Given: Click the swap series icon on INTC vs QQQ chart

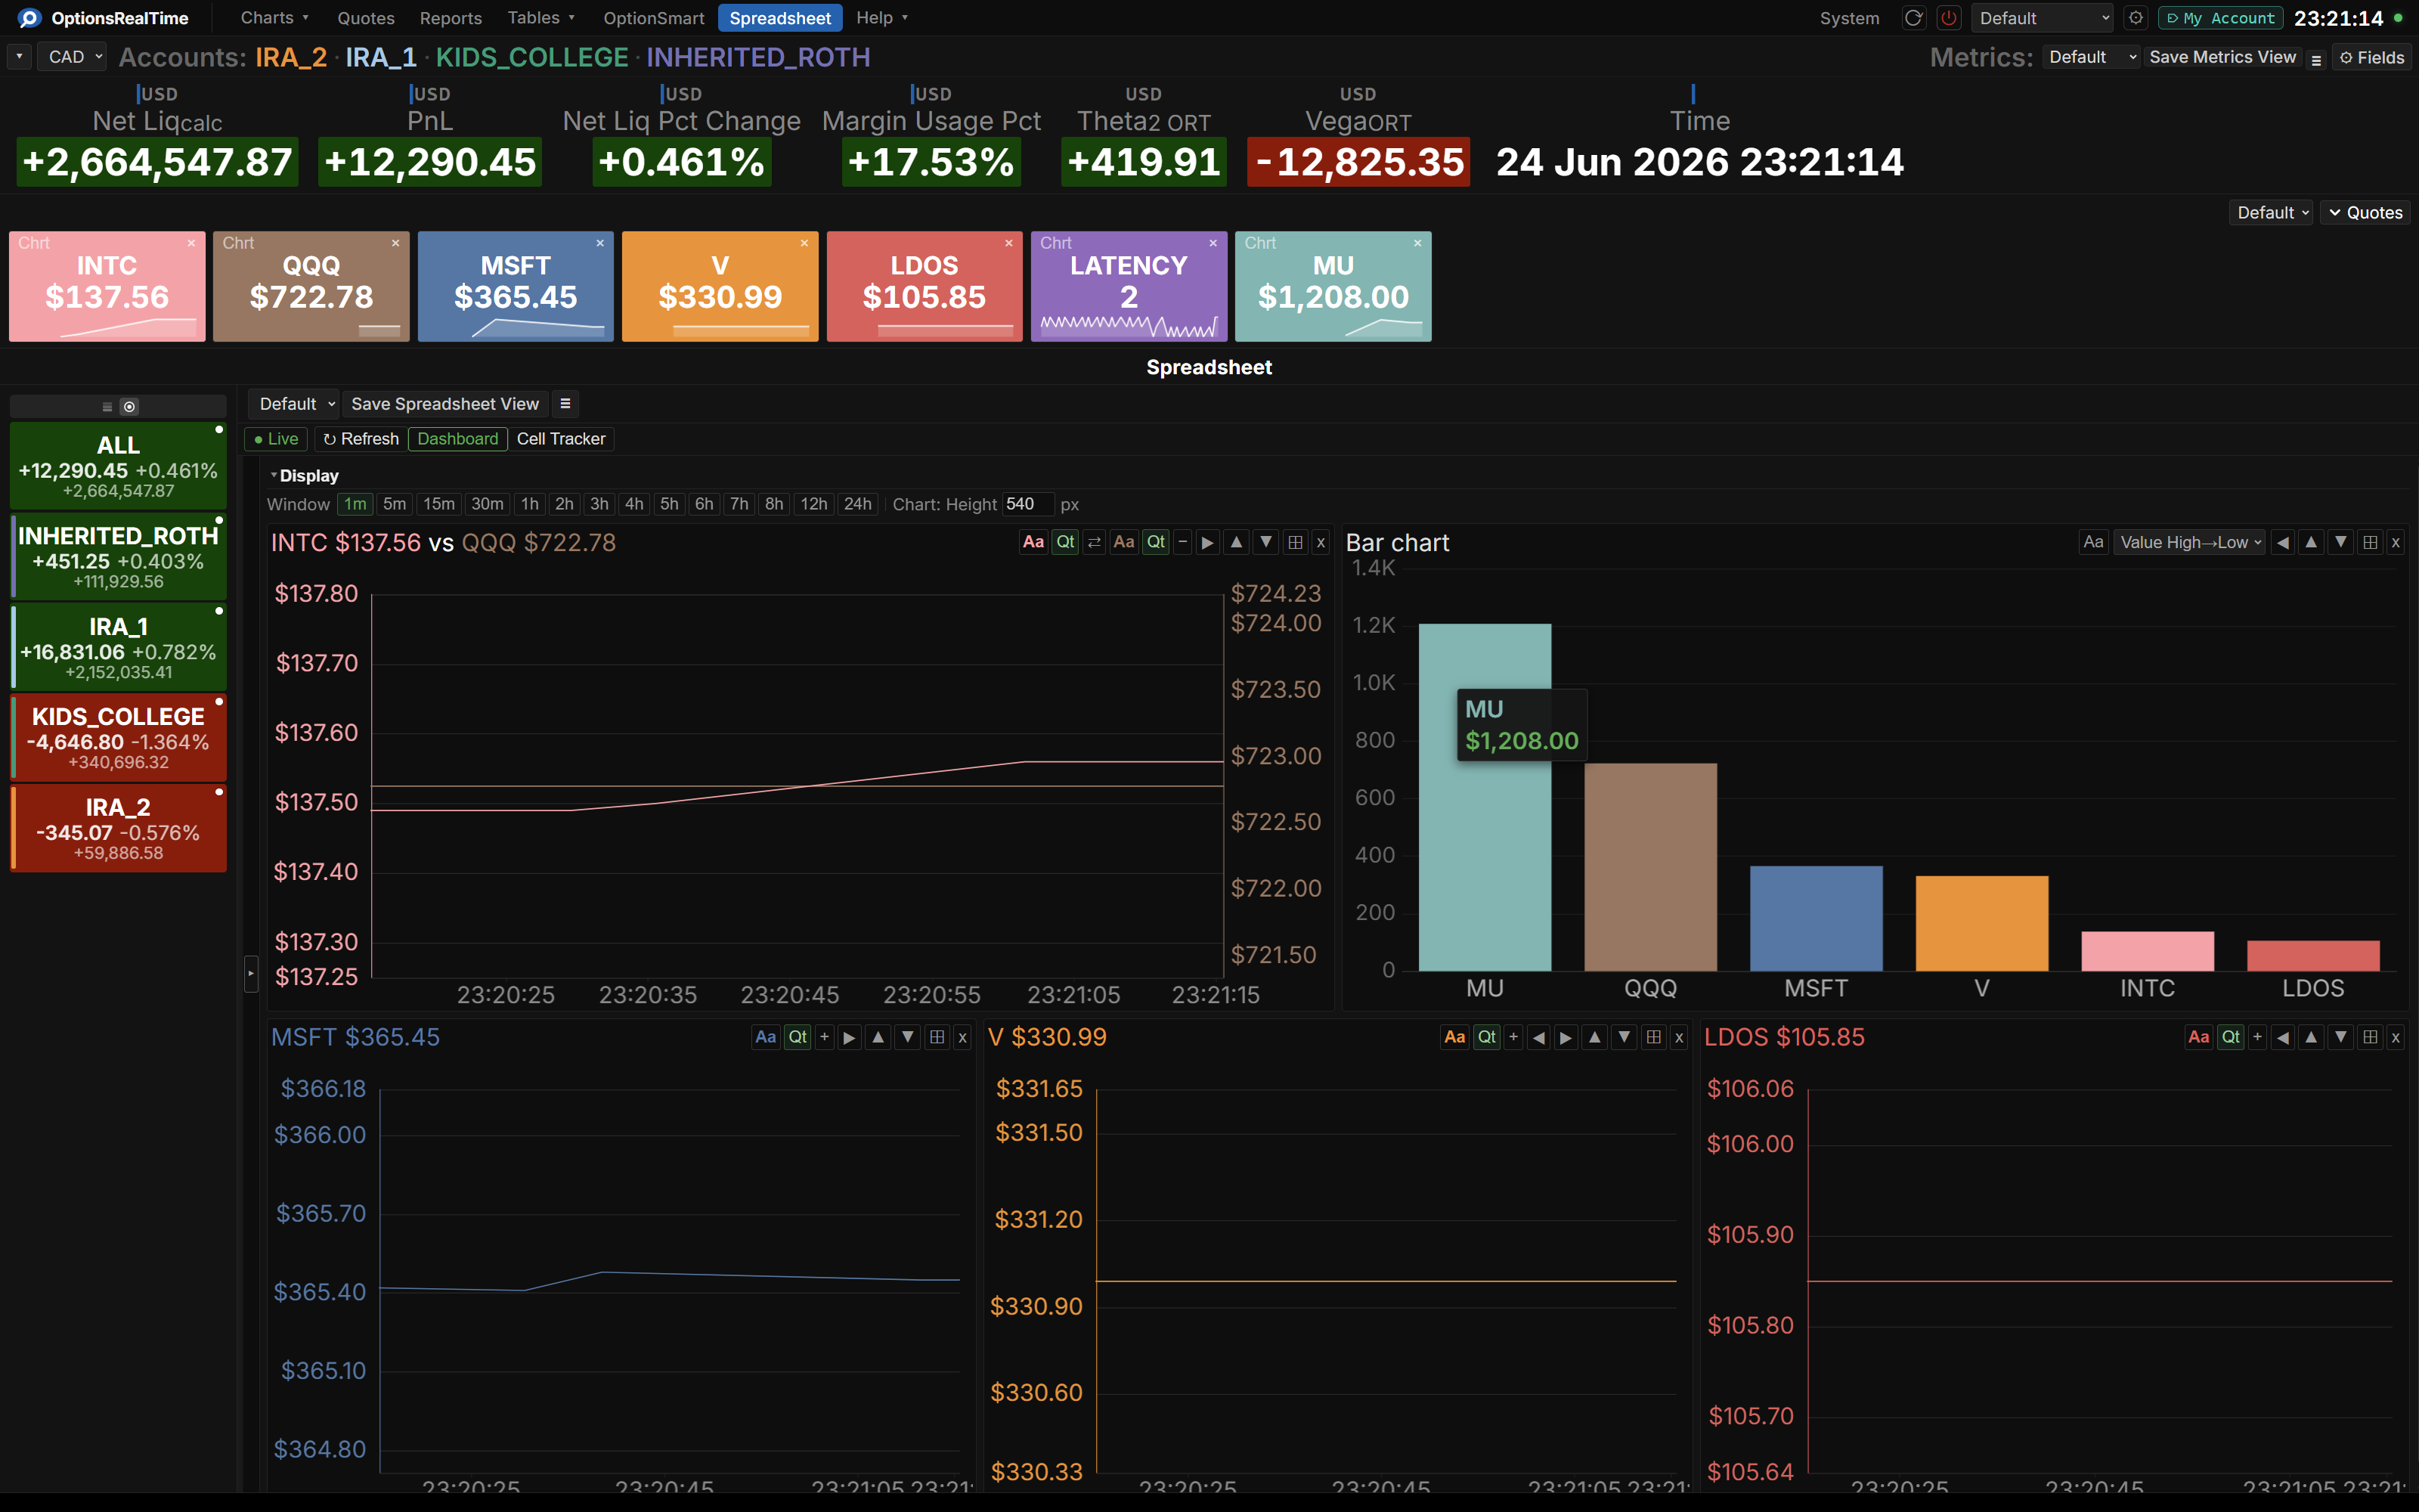Looking at the screenshot, I should 1095,542.
